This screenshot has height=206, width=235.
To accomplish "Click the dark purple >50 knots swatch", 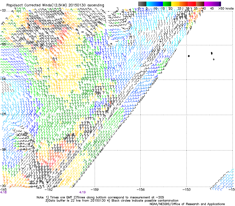I will click(x=220, y=4).
